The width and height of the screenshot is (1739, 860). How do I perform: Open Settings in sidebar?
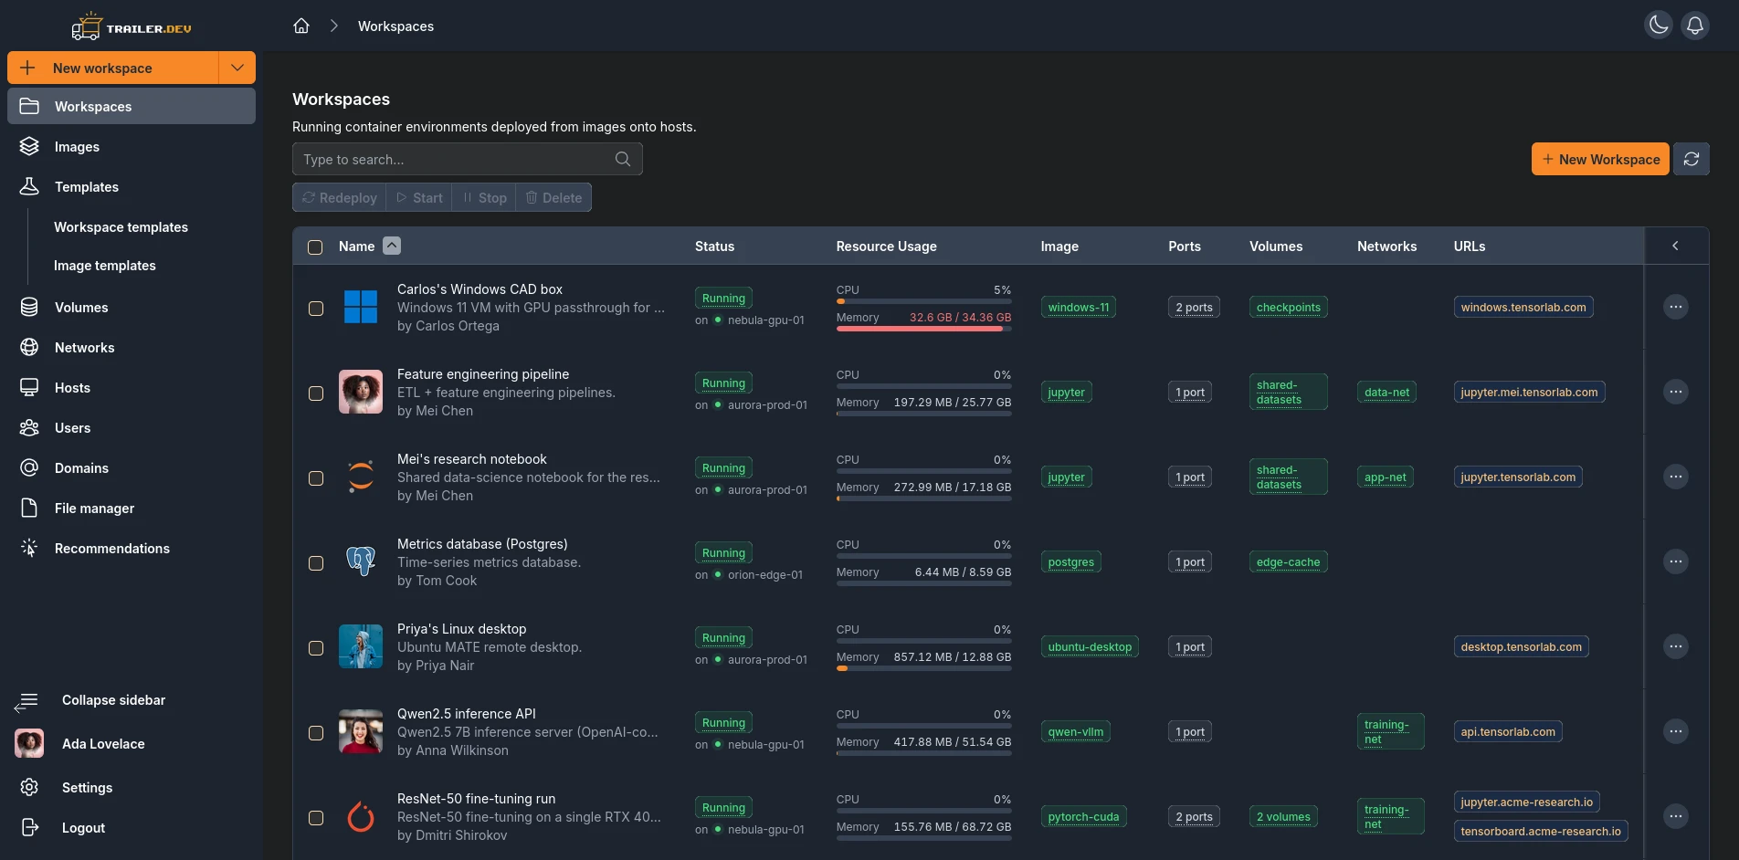(x=132, y=787)
